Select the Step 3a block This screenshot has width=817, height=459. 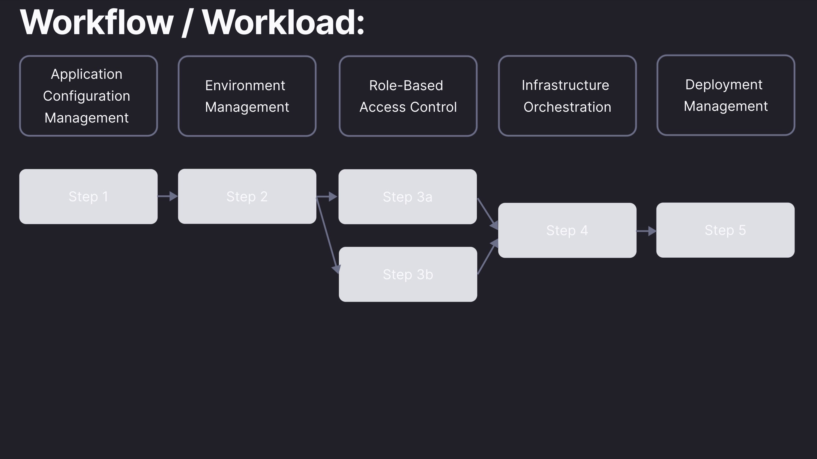click(408, 197)
